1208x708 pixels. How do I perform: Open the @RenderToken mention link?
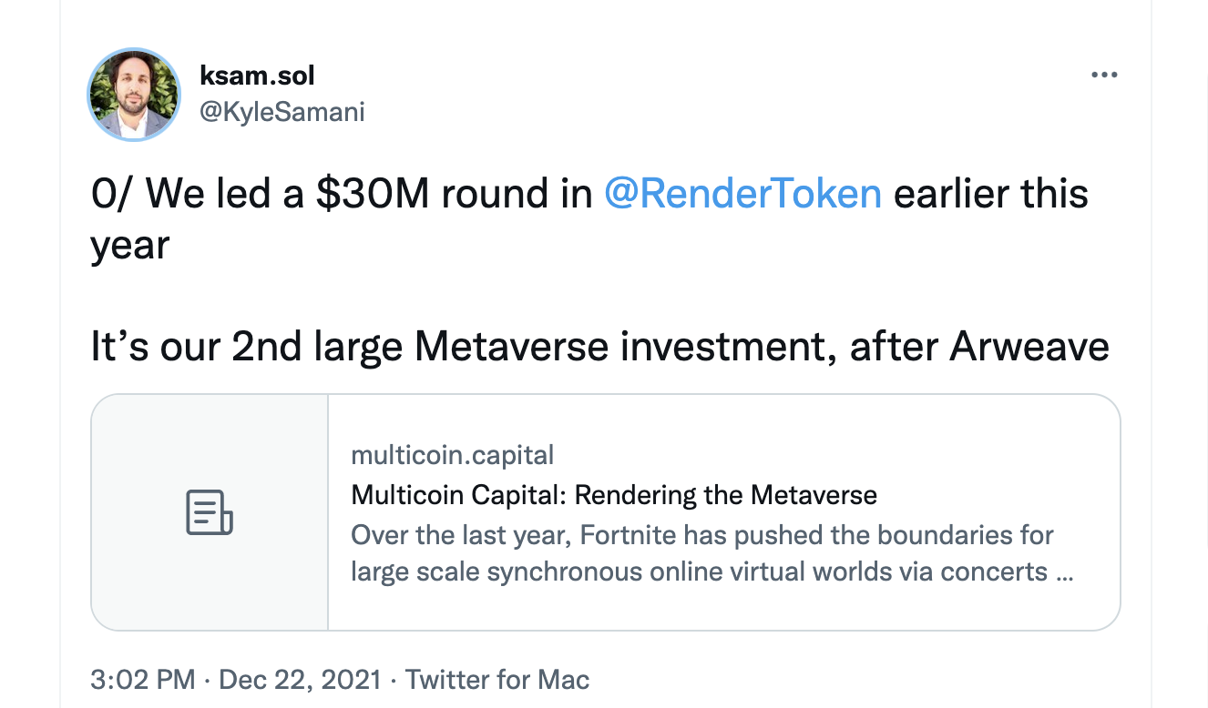tap(742, 195)
